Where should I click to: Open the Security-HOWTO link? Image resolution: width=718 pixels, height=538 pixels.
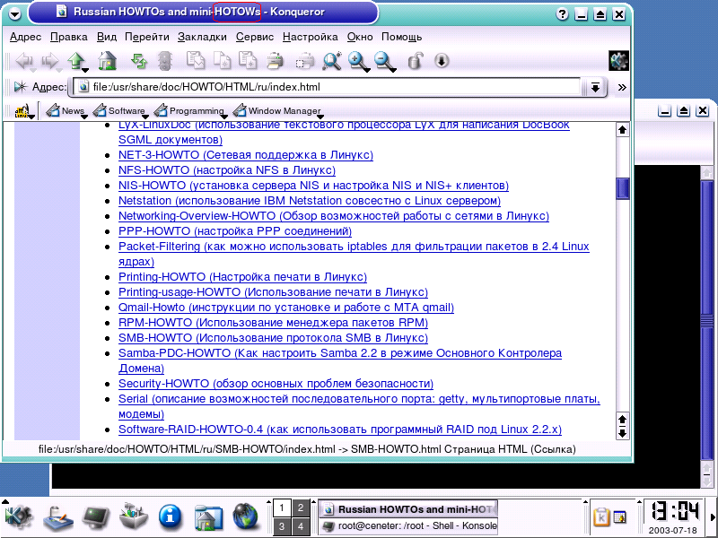pos(276,384)
